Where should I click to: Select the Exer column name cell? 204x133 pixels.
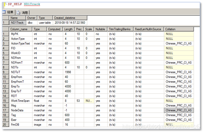[x=21, y=120]
